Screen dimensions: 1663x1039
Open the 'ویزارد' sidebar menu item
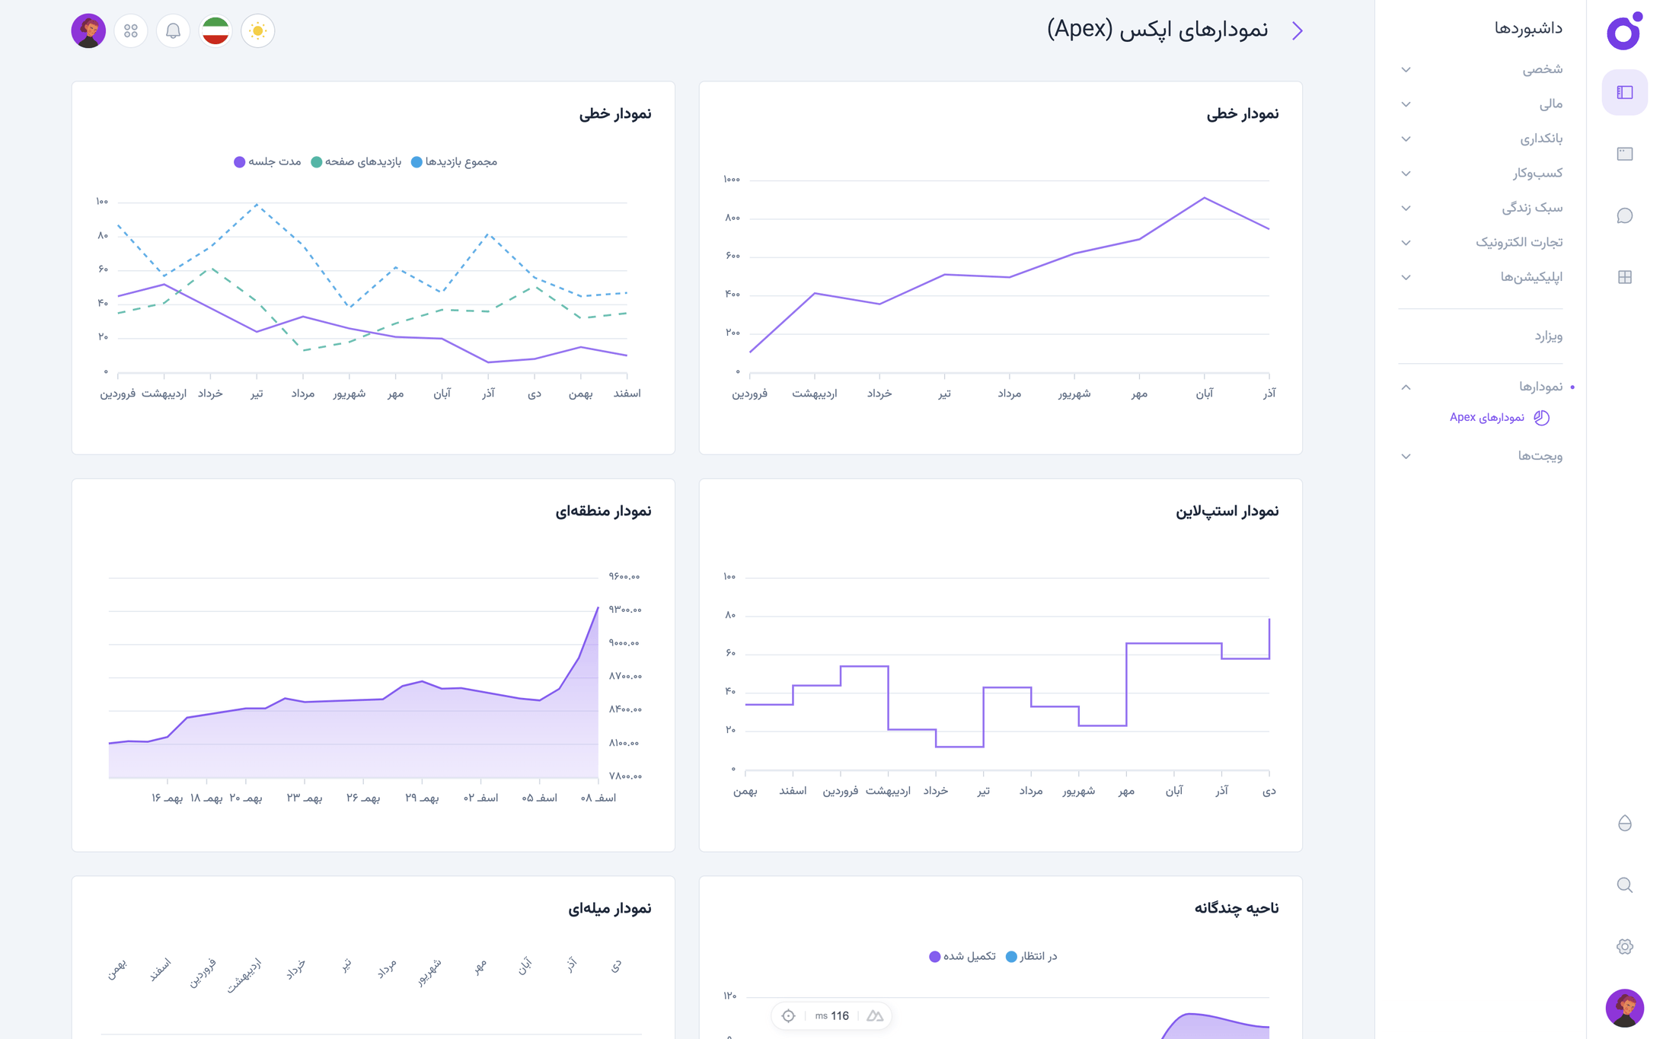(1547, 336)
